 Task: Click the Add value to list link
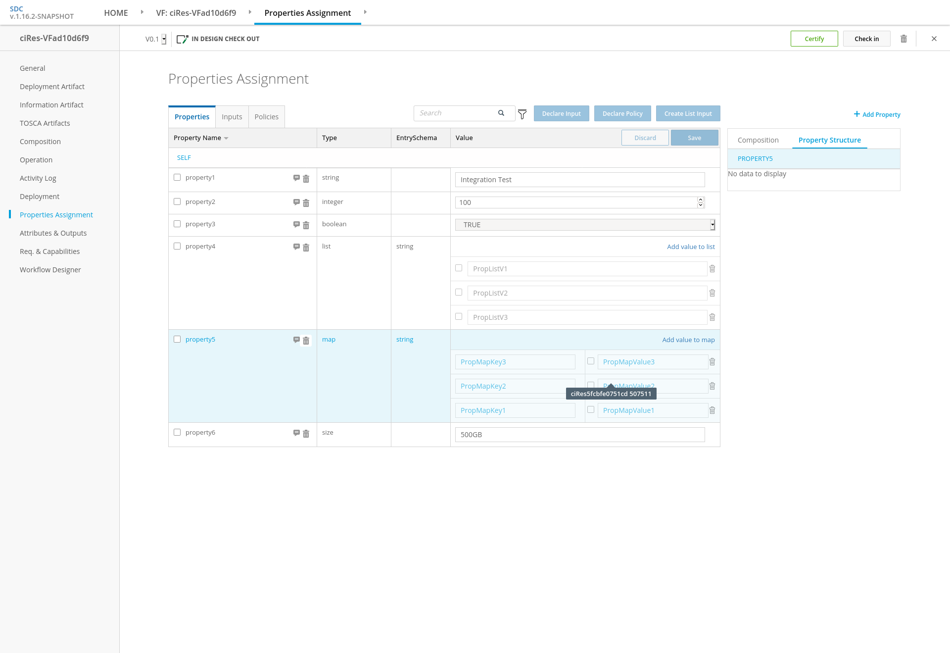coord(691,247)
